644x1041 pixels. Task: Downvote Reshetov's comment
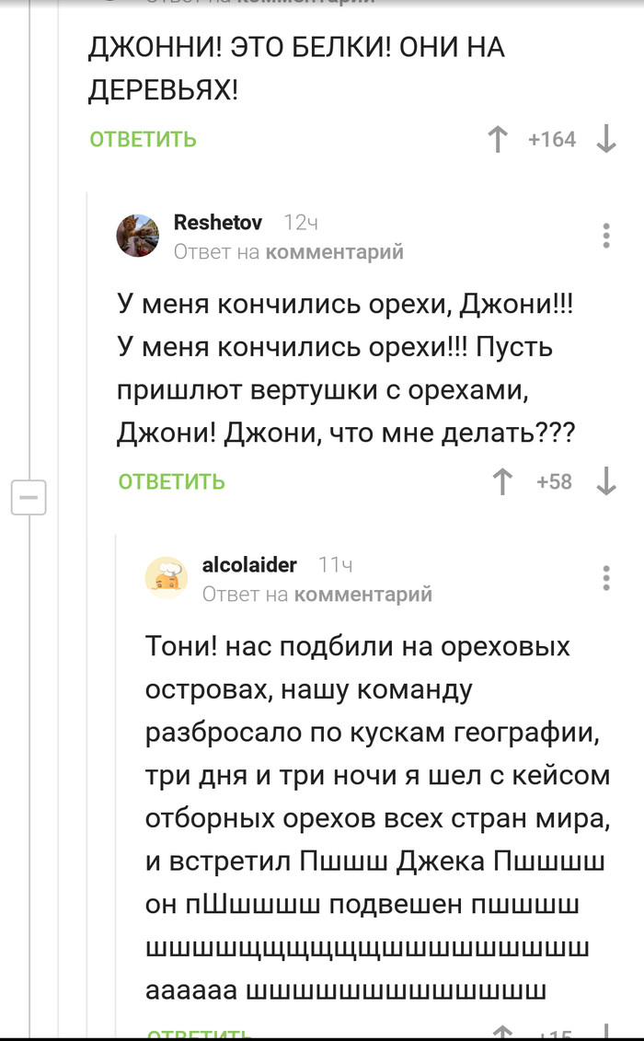coord(606,481)
